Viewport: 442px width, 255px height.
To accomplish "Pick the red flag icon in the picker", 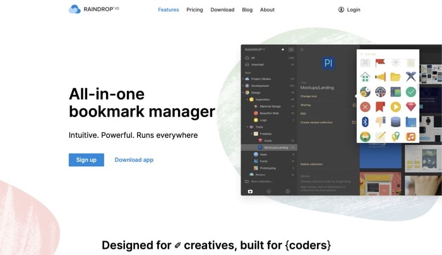I will [380, 62].
